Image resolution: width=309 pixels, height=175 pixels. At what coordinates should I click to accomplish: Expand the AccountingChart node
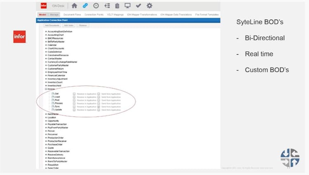46,35
